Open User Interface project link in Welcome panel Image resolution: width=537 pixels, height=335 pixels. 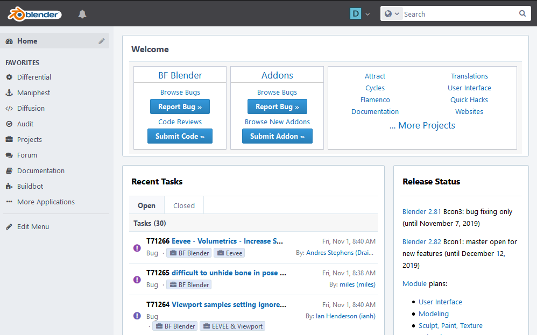(469, 88)
